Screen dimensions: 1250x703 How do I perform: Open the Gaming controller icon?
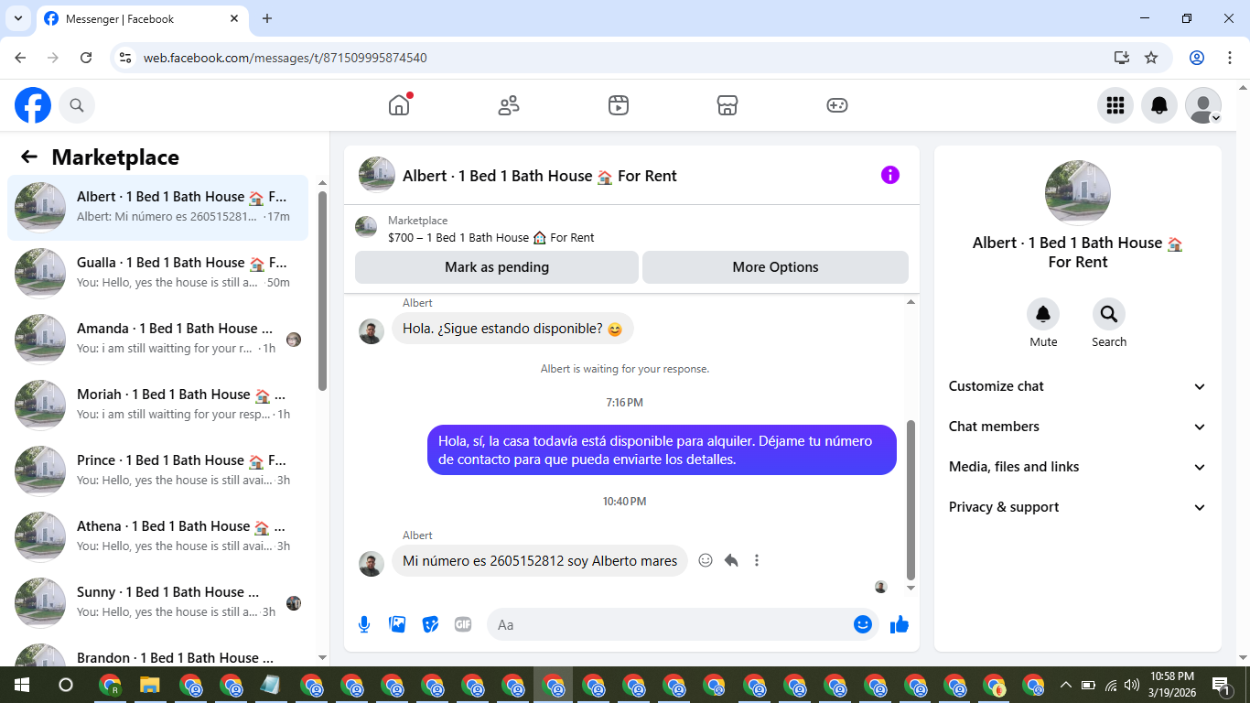837,105
